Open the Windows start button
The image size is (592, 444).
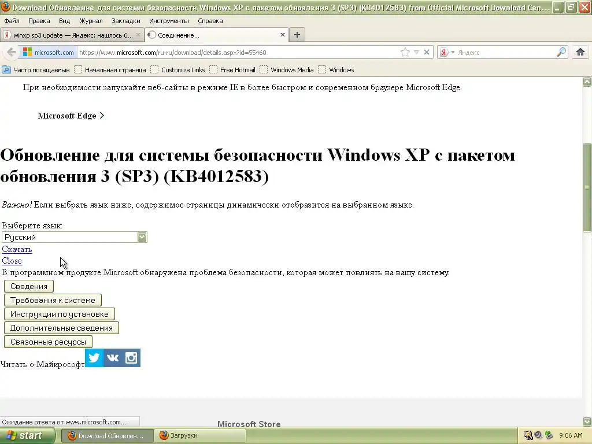(x=27, y=435)
